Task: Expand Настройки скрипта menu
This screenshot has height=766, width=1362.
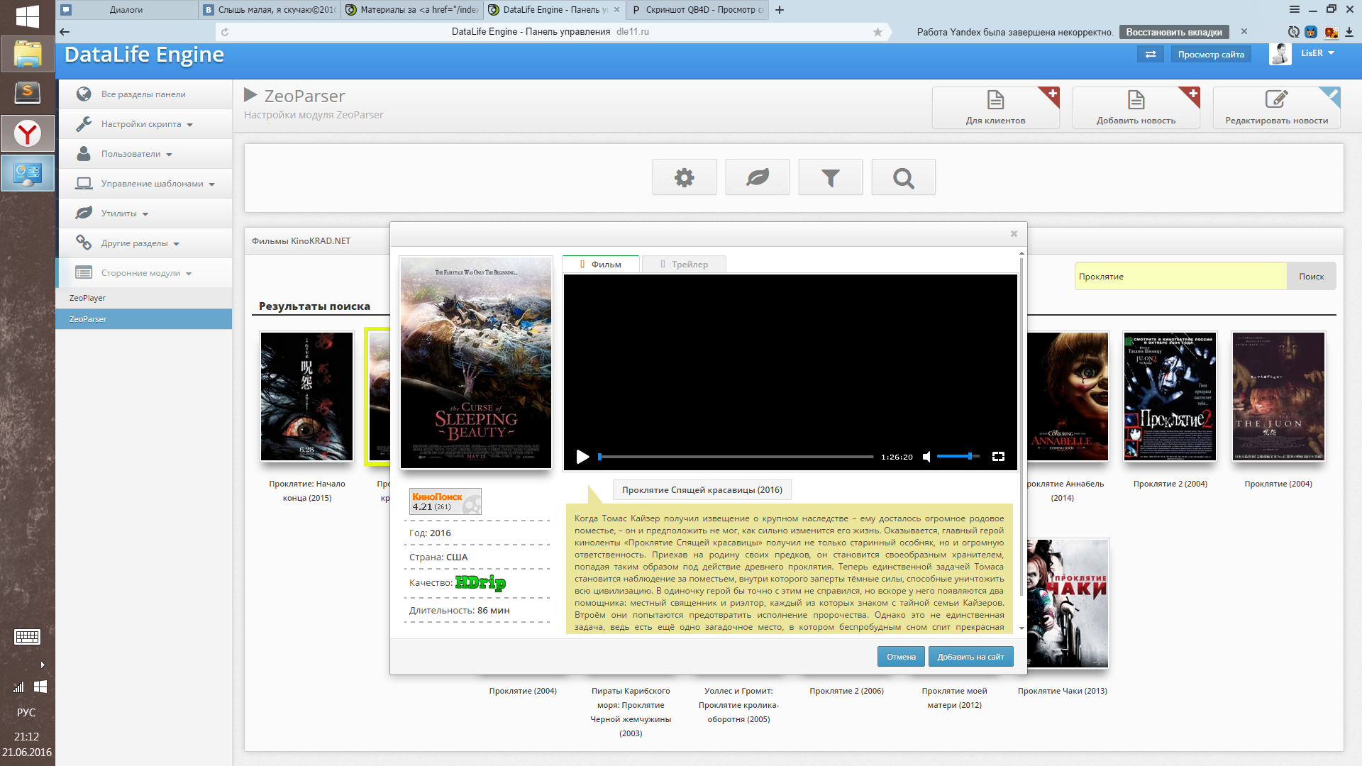Action: (145, 124)
